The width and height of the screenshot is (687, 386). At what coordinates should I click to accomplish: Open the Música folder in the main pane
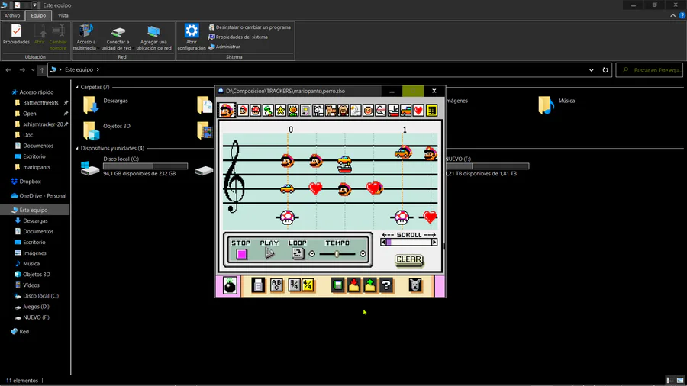tap(556, 105)
